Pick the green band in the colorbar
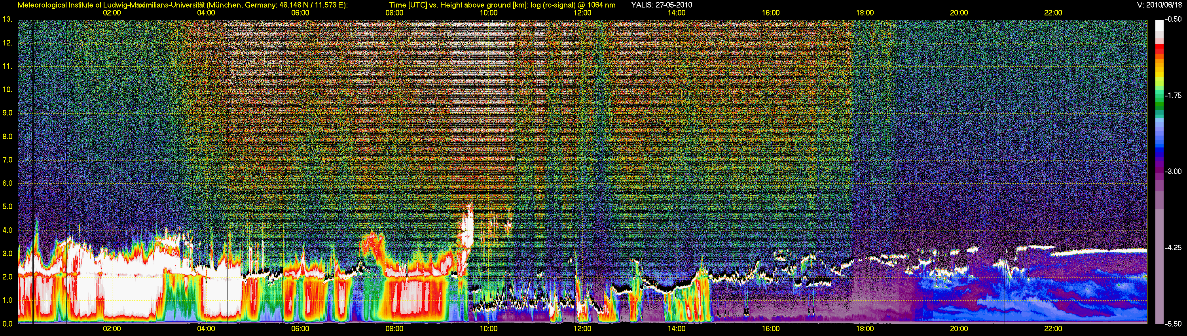The image size is (1187, 336). pos(1159,104)
